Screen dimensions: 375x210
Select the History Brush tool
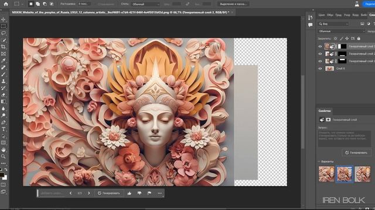[4, 88]
